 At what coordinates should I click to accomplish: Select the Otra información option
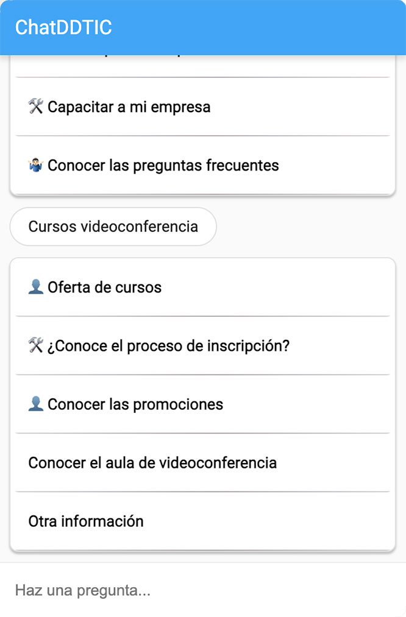tap(86, 521)
